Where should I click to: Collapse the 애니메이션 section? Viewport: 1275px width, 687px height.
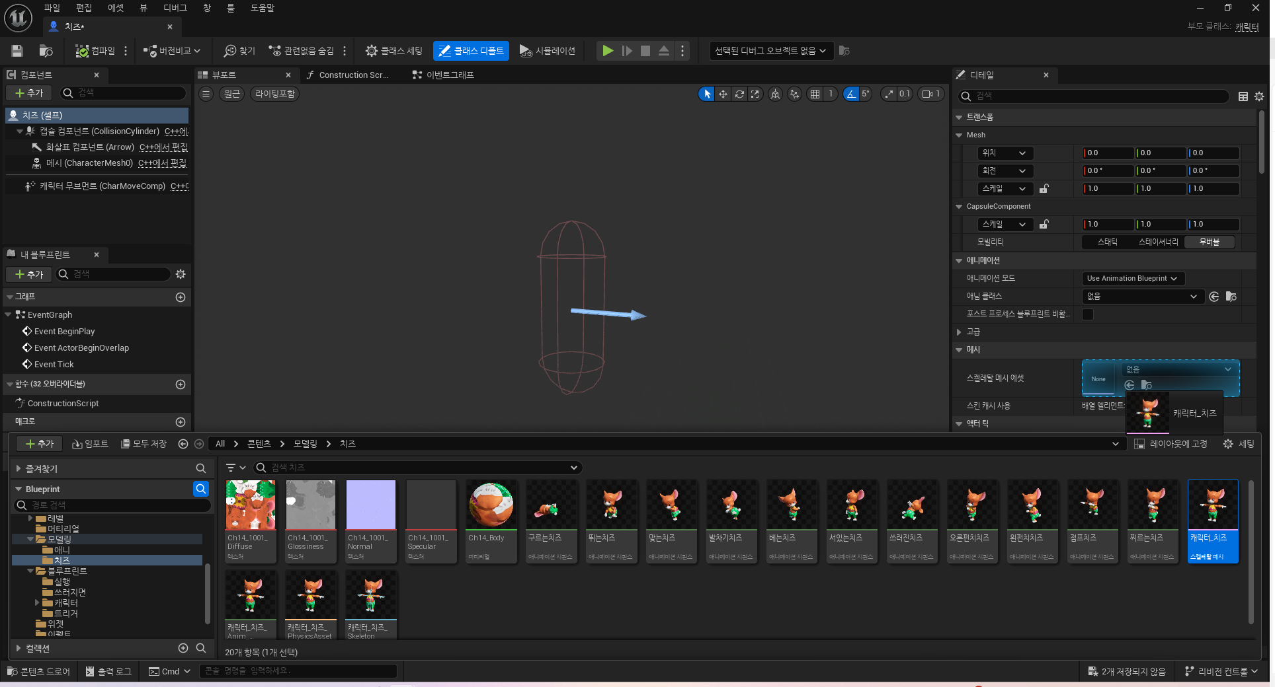pyautogui.click(x=959, y=261)
